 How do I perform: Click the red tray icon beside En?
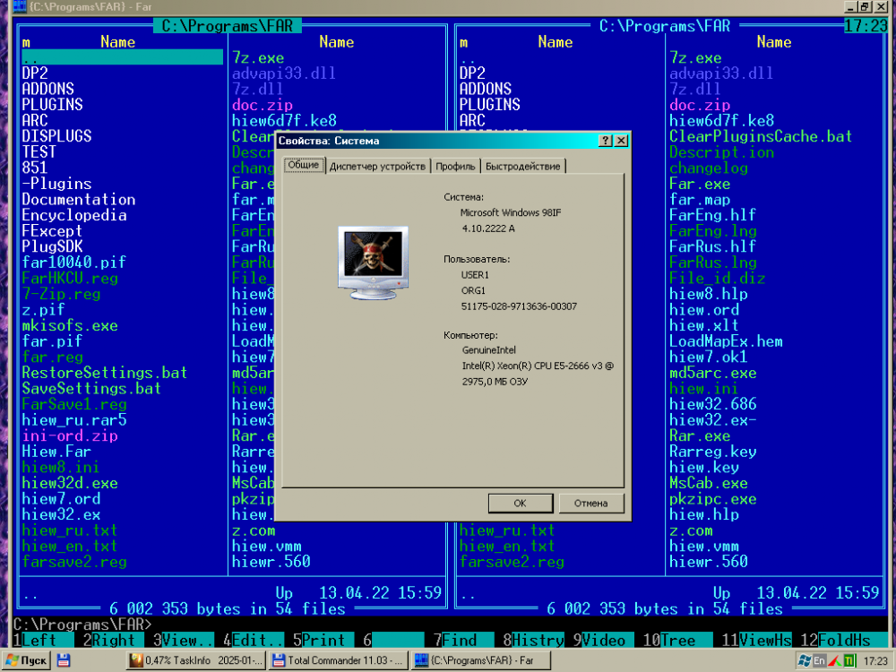pyautogui.click(x=833, y=660)
